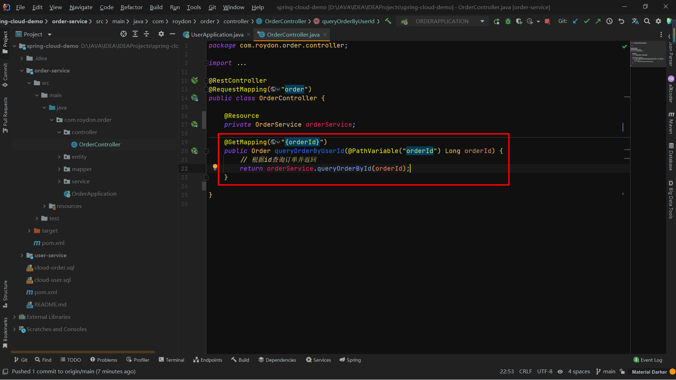This screenshot has height=380, width=676.
Task: Open the Refactor menu
Action: (131, 7)
